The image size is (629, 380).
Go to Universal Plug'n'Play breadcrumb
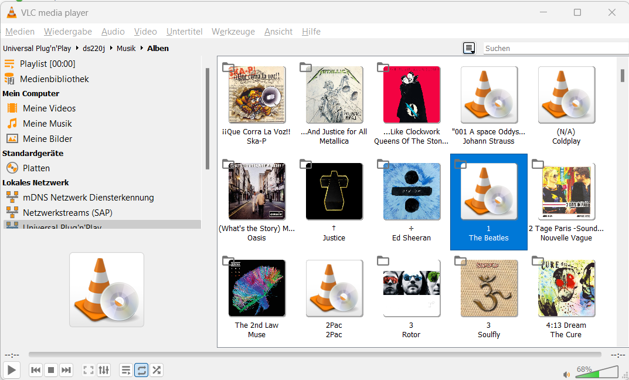(37, 49)
